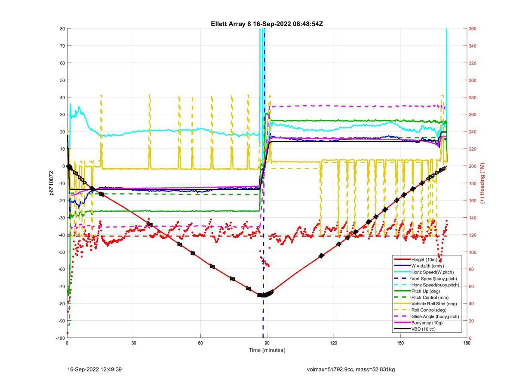The height and width of the screenshot is (380, 516).
Task: Click the x-axis tick label "150"
Action: 400,343
